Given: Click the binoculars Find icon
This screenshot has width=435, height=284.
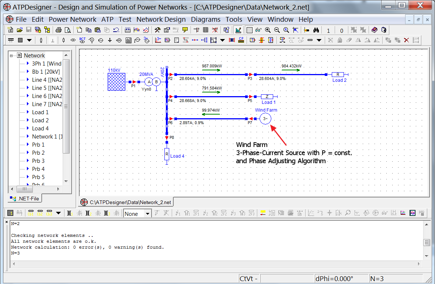Looking at the screenshot, I should (x=316, y=30).
